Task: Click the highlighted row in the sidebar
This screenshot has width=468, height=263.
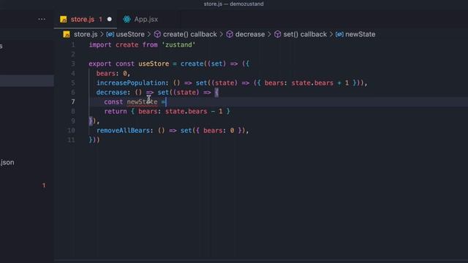Action: (27, 81)
